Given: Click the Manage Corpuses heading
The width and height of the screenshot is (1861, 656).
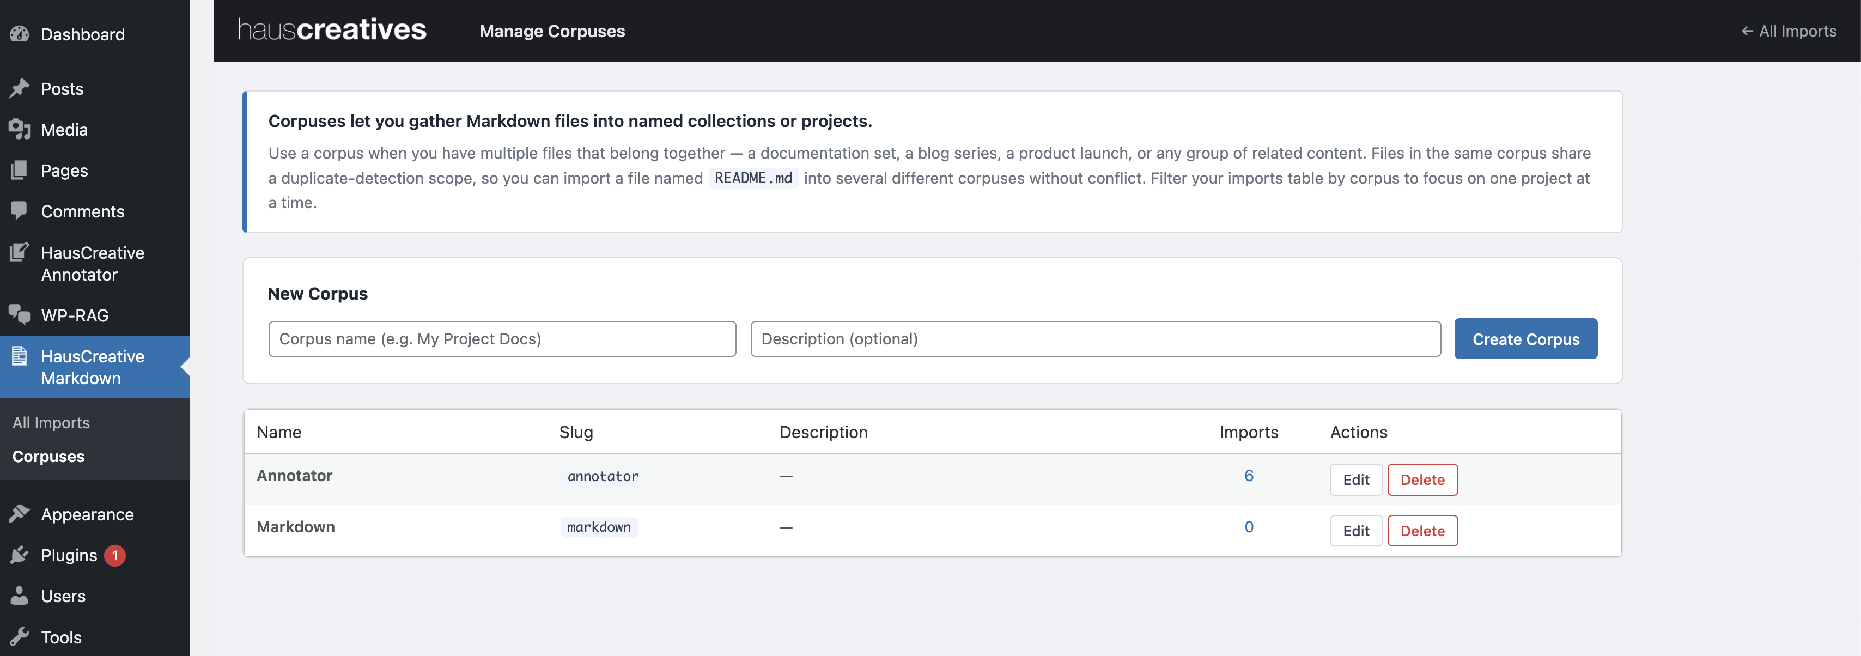Looking at the screenshot, I should click(x=552, y=31).
